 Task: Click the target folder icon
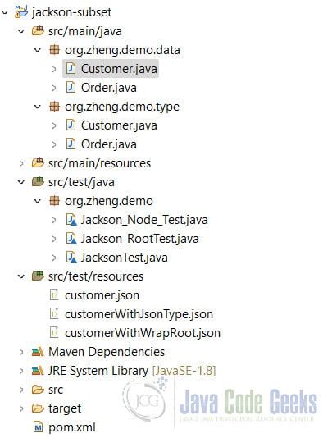coord(38,408)
